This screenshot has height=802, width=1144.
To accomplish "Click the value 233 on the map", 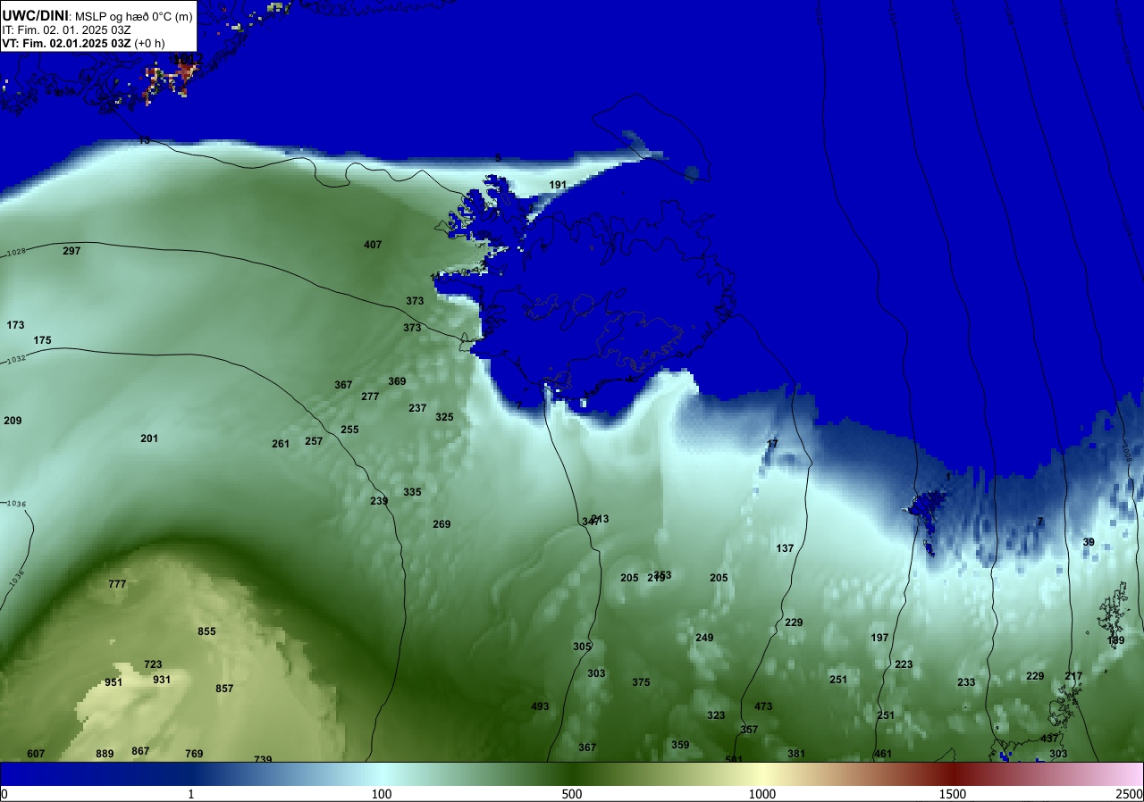I will click(x=966, y=682).
